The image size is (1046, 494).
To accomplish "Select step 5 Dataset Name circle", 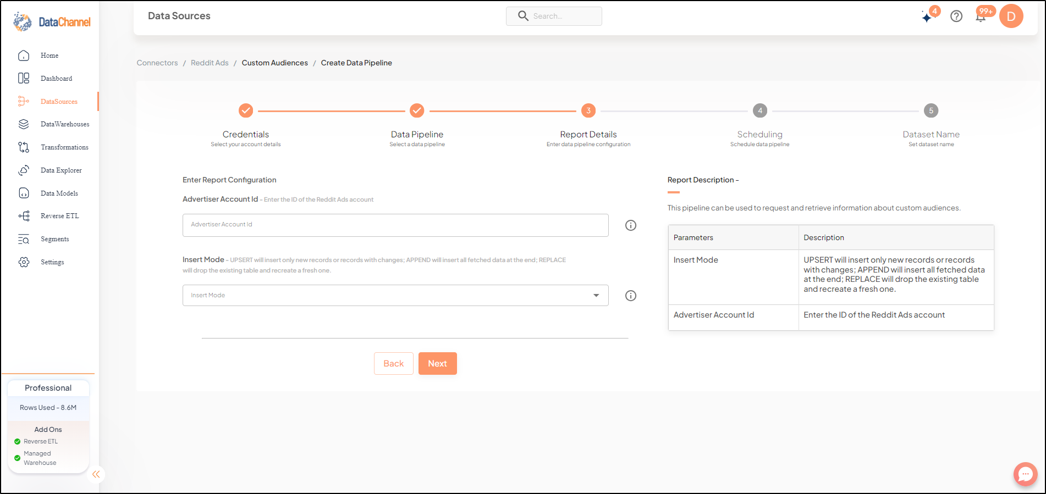I will tap(931, 110).
